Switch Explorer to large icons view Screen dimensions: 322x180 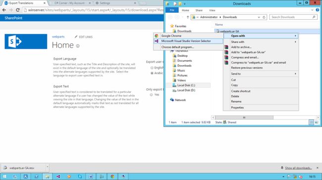point(317,122)
